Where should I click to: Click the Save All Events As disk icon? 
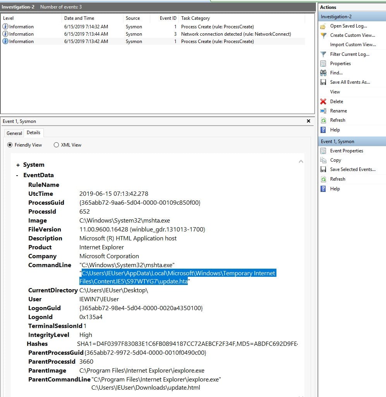[323, 82]
